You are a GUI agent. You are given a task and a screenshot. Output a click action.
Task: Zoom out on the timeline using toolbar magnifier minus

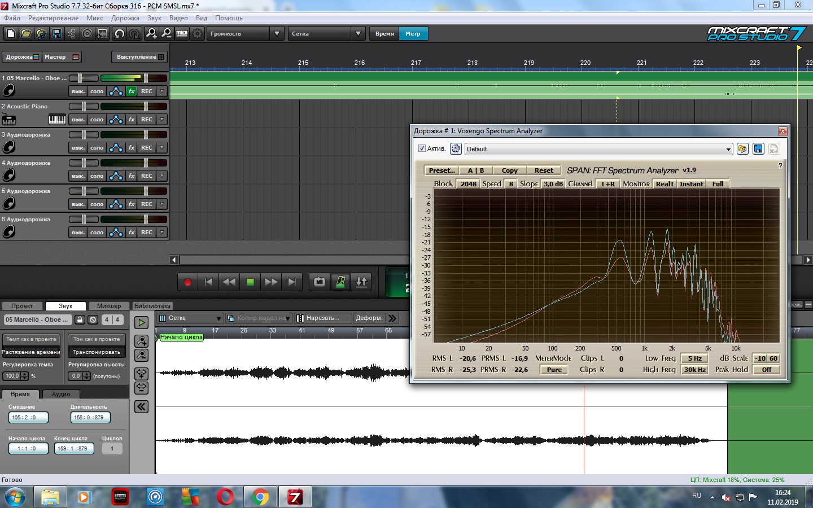pos(167,34)
